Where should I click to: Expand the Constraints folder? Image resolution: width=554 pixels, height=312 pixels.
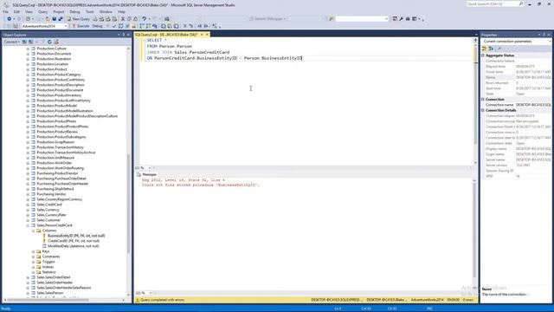[33, 257]
